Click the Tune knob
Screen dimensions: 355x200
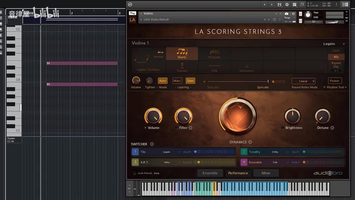pyautogui.click(x=308, y=15)
